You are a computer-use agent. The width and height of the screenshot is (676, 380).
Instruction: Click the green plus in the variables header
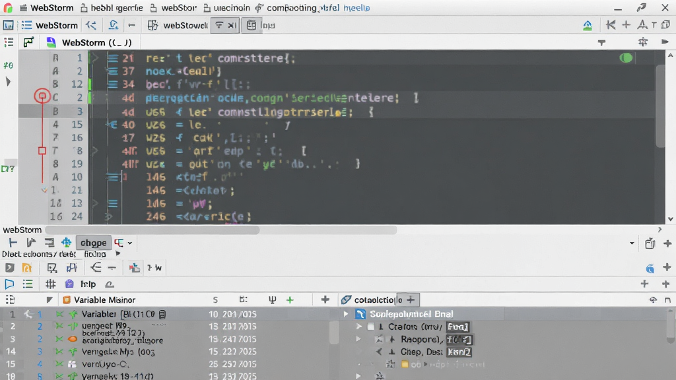(x=290, y=300)
